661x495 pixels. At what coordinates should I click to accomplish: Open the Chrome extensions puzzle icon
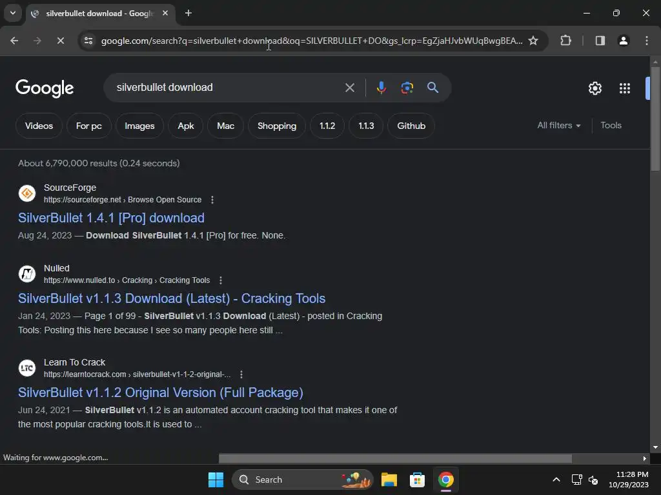tap(565, 41)
